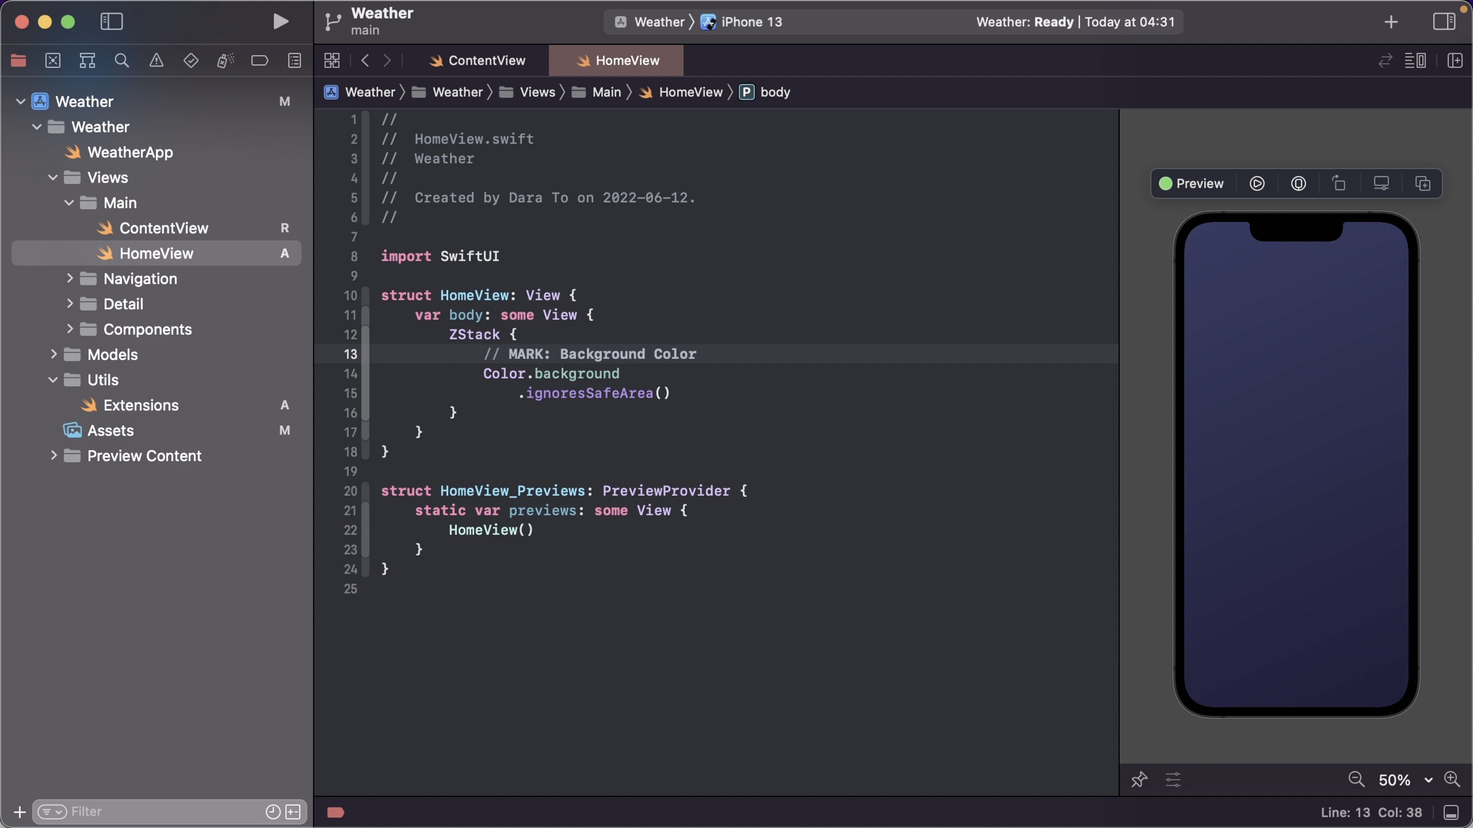The image size is (1473, 828).
Task: Select Extensions file in navigator
Action: [x=141, y=405]
